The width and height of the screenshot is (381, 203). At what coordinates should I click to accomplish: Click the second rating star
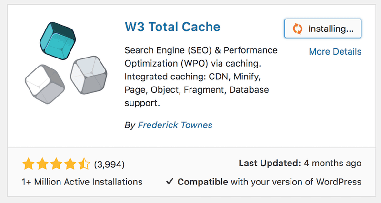pyautogui.click(x=42, y=164)
